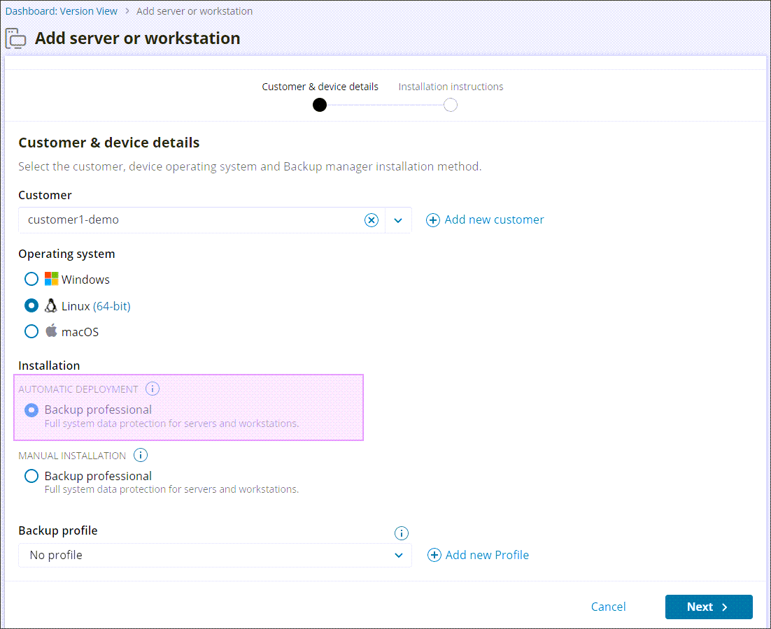Screen dimensions: 771x629
Task: Clear the customer1-demo selection with X icon
Action: (x=372, y=220)
